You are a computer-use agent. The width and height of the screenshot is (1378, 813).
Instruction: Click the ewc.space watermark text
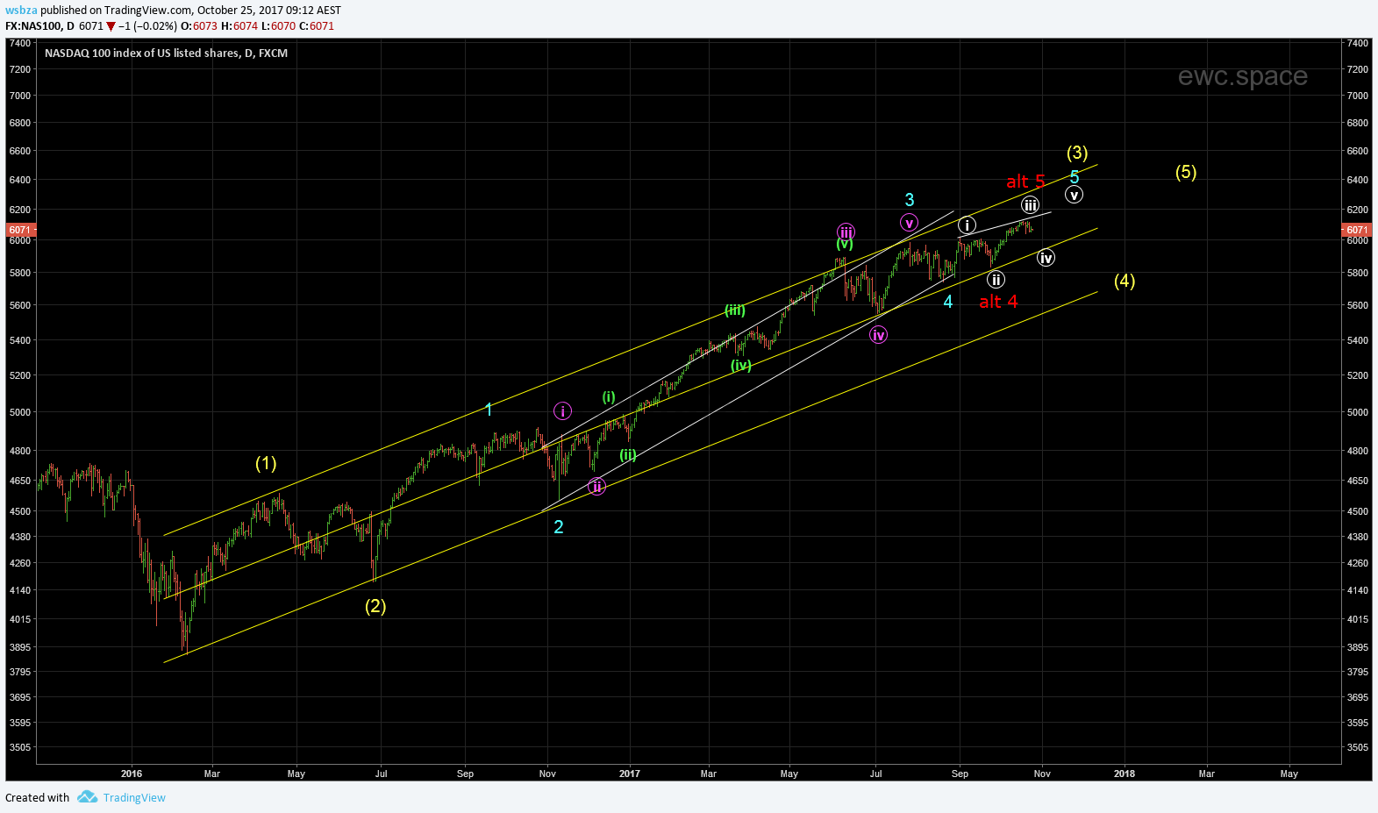(x=1242, y=76)
